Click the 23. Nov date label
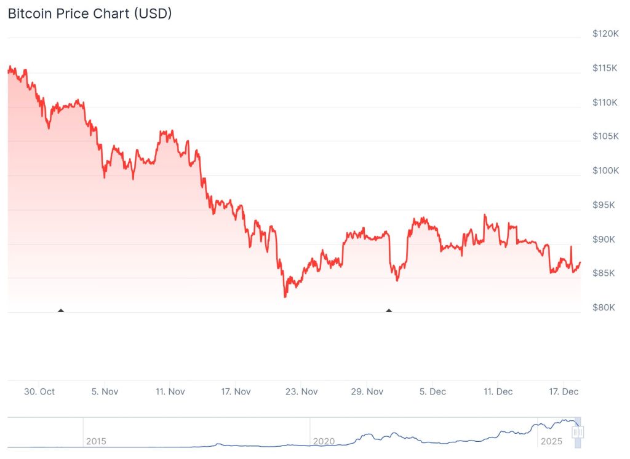The width and height of the screenshot is (630, 459). coord(301,391)
